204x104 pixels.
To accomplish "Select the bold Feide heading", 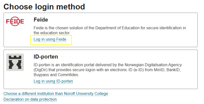I will click(x=41, y=20).
